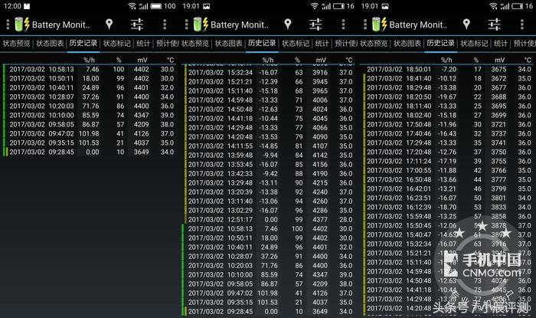536x318 pixels.
Task: Select 09:28:45 row on the 12:00 screen
Action: pyautogui.click(x=90, y=152)
